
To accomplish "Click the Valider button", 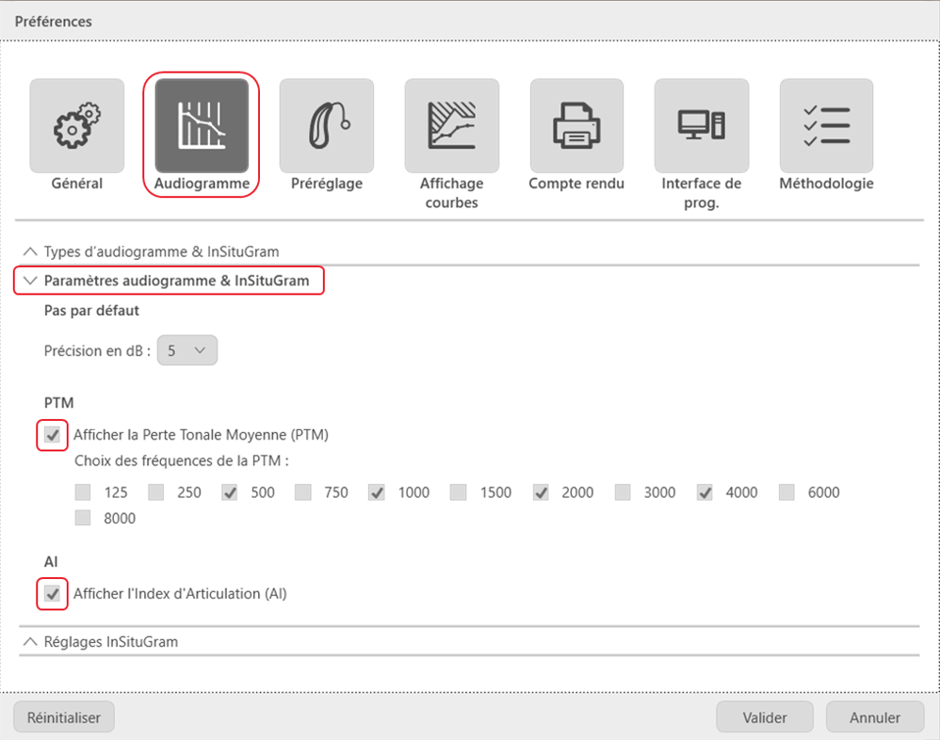I will (764, 716).
